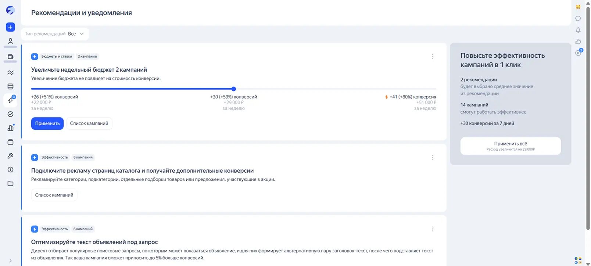Open the recommendation type dropdown 'Все'
This screenshot has width=591, height=266.
(x=55, y=34)
